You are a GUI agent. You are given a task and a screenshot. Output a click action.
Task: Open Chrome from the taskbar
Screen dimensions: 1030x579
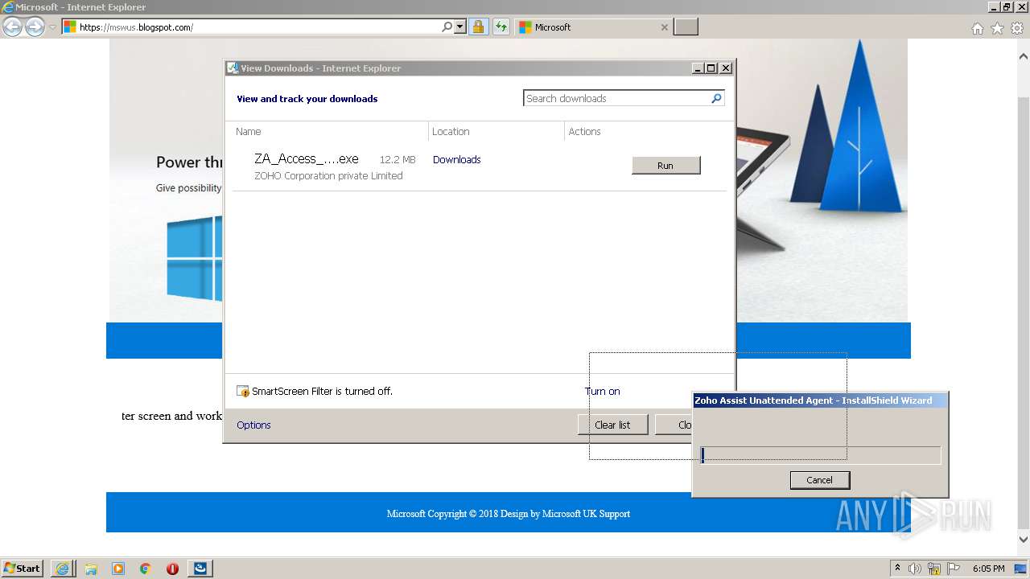146,568
